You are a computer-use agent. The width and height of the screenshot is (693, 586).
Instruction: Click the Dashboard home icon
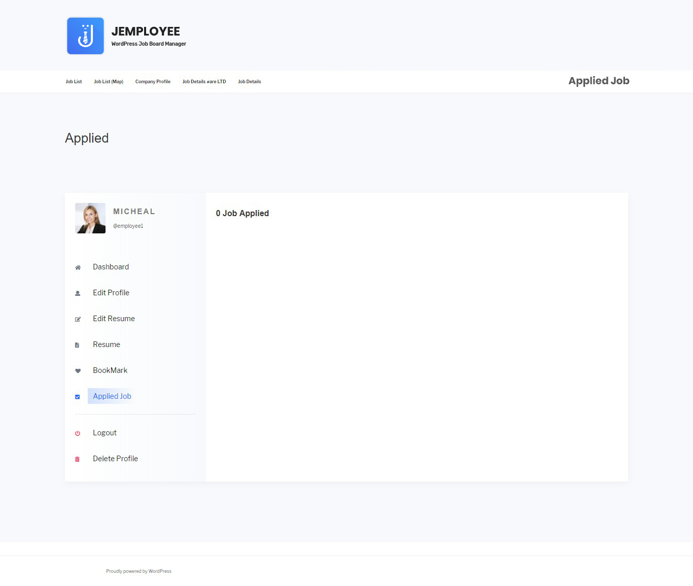[x=78, y=267]
